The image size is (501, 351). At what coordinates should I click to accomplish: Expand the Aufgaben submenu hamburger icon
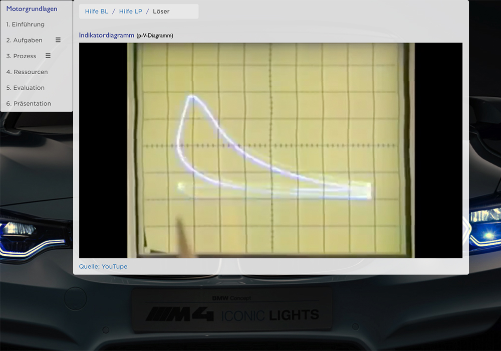(58, 40)
